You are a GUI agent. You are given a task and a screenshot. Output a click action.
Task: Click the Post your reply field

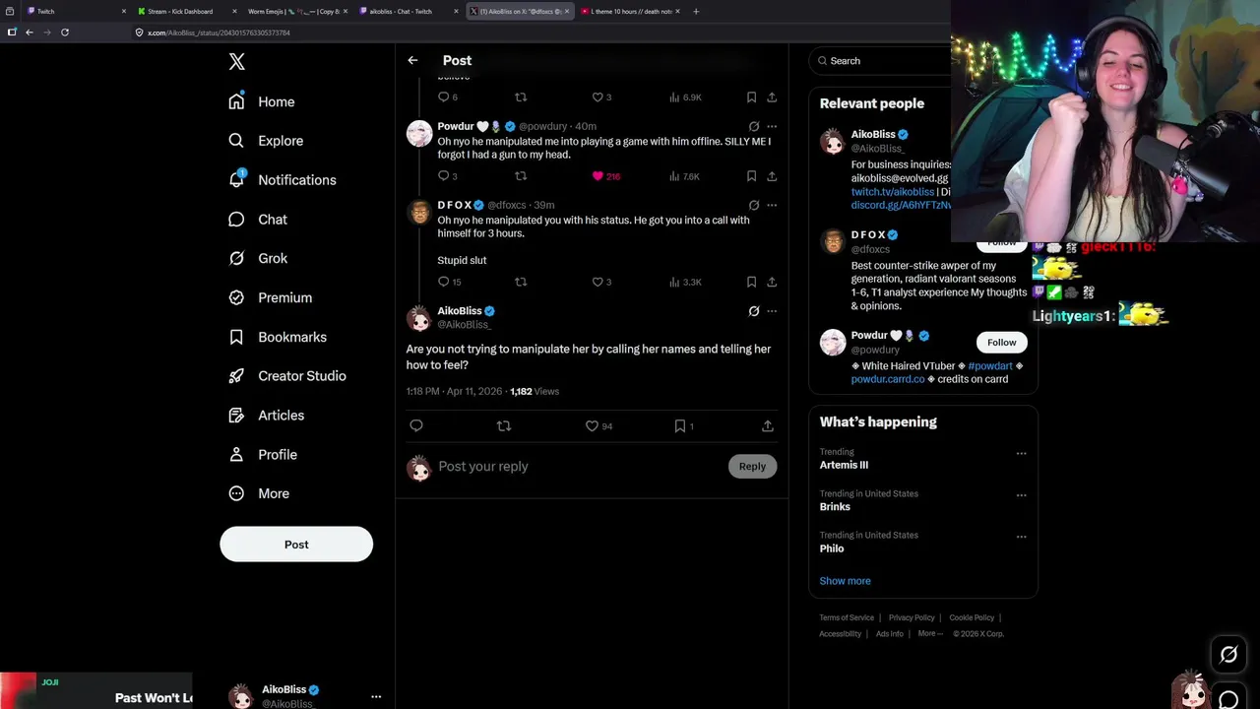pos(579,467)
